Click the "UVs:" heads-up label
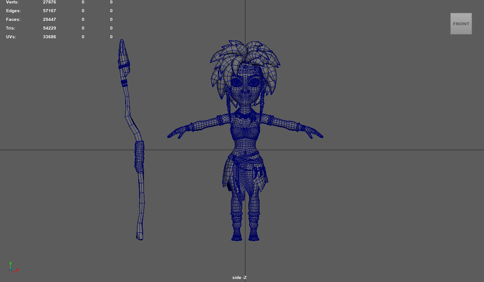The height and width of the screenshot is (282, 484). tap(11, 36)
